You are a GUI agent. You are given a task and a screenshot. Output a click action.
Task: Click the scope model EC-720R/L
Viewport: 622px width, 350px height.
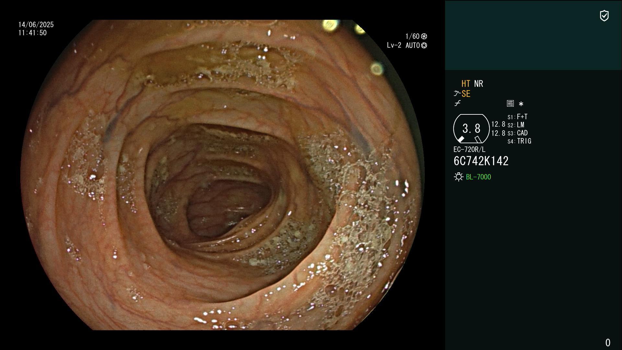tap(469, 149)
